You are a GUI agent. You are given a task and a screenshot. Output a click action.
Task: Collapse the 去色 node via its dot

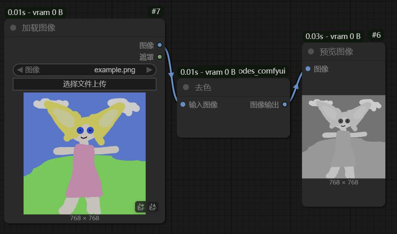[x=186, y=87]
